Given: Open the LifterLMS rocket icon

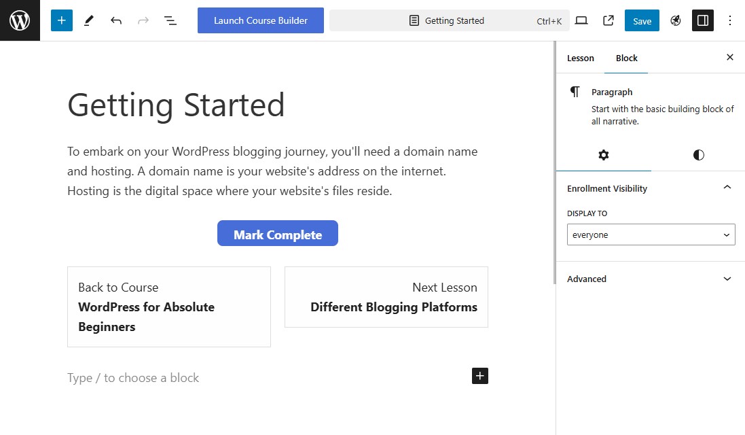Looking at the screenshot, I should 676,20.
